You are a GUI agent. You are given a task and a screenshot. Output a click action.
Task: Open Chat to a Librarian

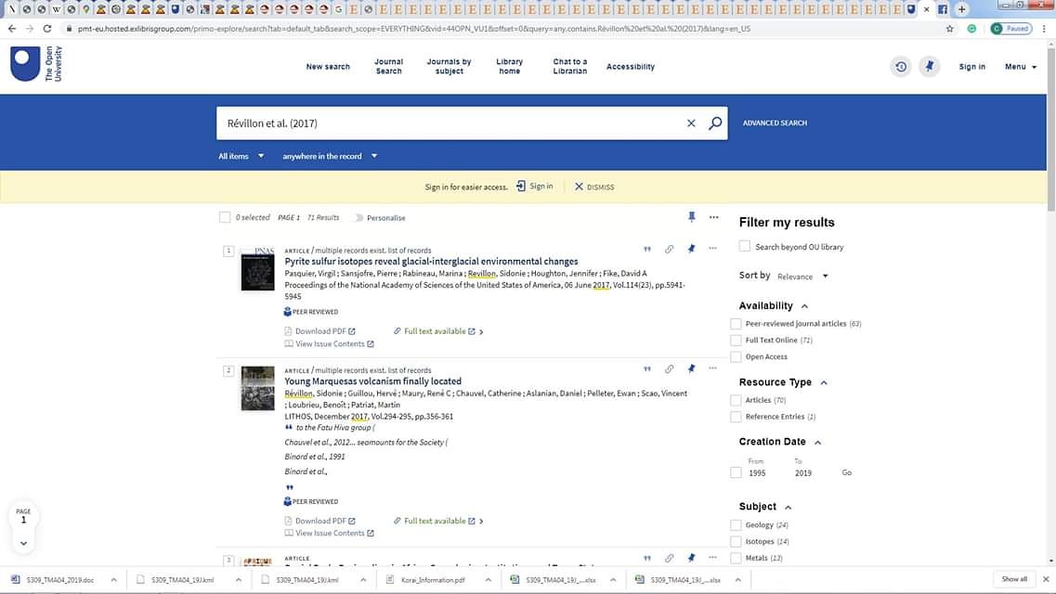tap(569, 66)
